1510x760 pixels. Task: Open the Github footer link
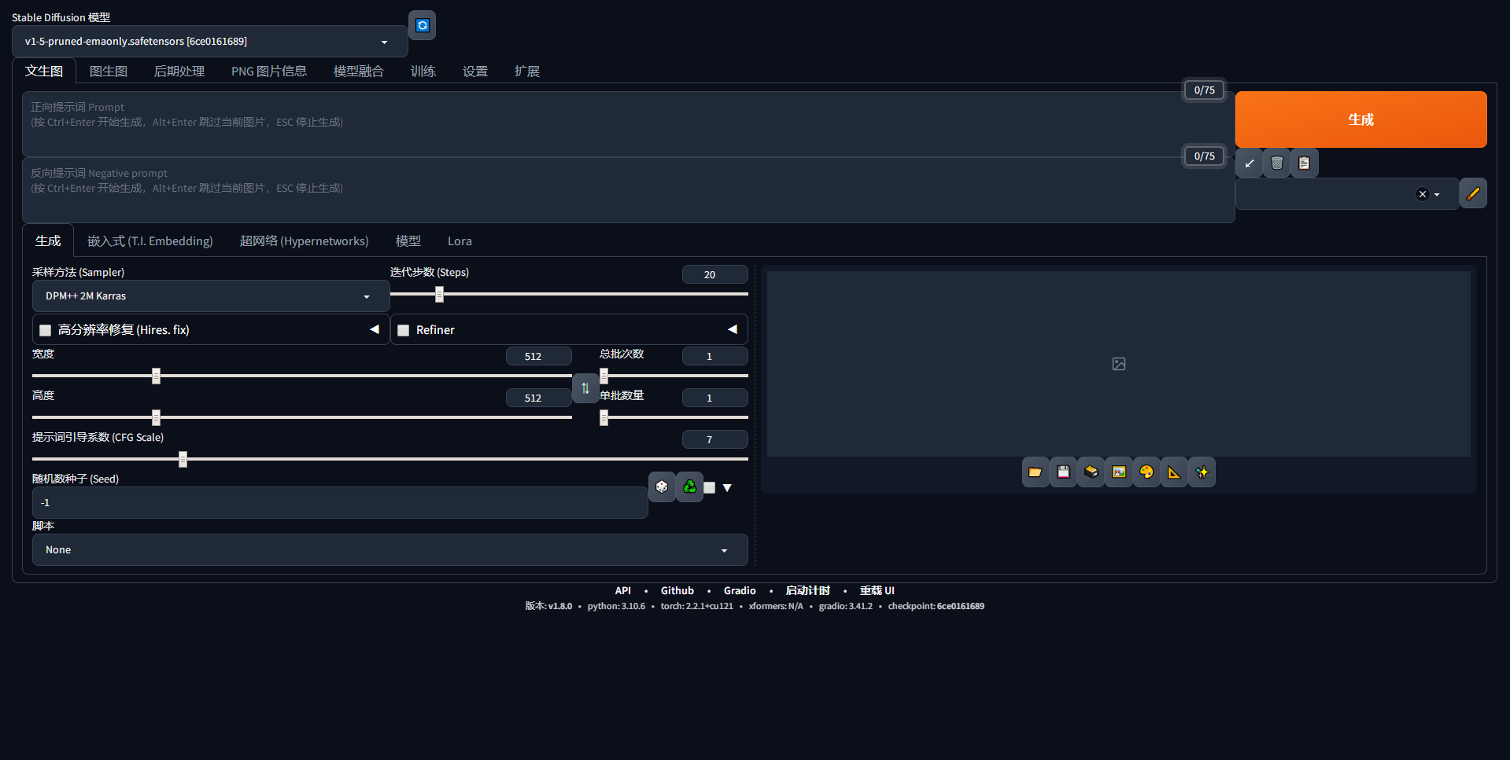pos(677,591)
